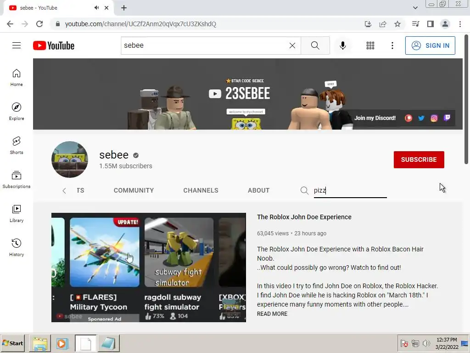Show previous channel tabs with left chevron
This screenshot has width=470, height=353.
point(64,191)
